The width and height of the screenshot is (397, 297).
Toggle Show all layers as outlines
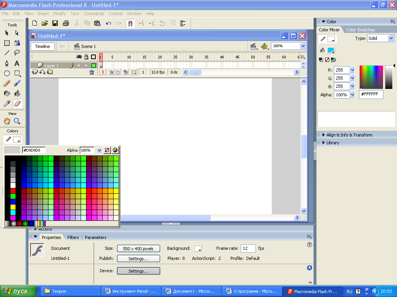click(x=93, y=57)
